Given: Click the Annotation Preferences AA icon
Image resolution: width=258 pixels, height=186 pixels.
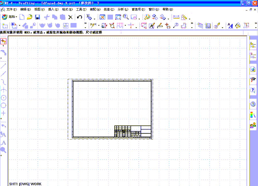Looking at the screenshot, I should (230, 26).
